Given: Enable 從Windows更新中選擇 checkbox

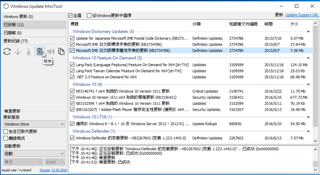Looking at the screenshot, I should (89, 16).
